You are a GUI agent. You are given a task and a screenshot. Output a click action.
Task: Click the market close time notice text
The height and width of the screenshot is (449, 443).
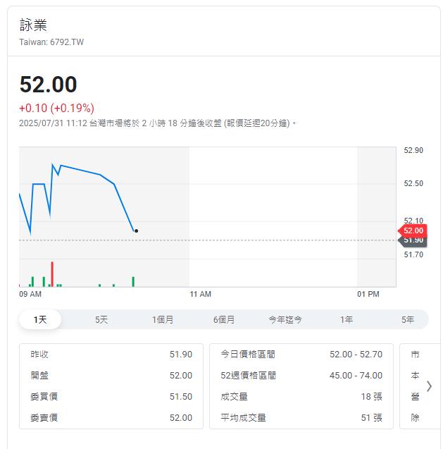pyautogui.click(x=157, y=123)
